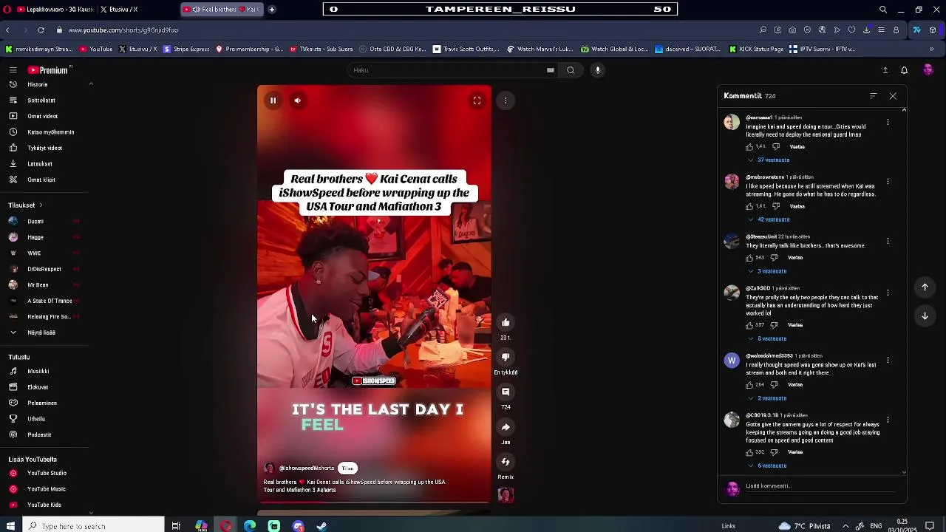The image size is (946, 532).
Task: Open options for the @mobrownstone comment
Action: click(x=888, y=182)
